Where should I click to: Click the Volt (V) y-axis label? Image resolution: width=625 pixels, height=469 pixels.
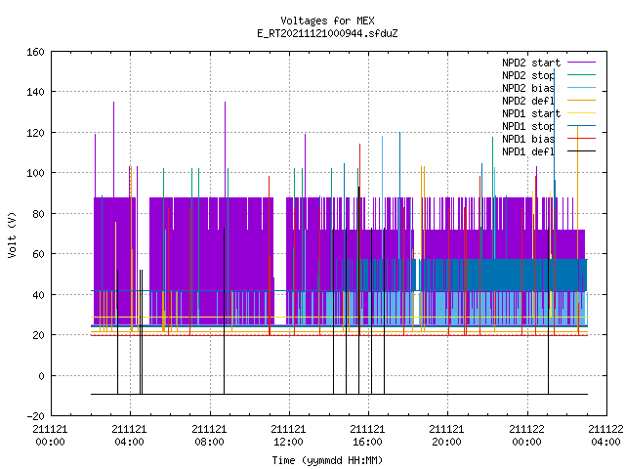point(12,234)
